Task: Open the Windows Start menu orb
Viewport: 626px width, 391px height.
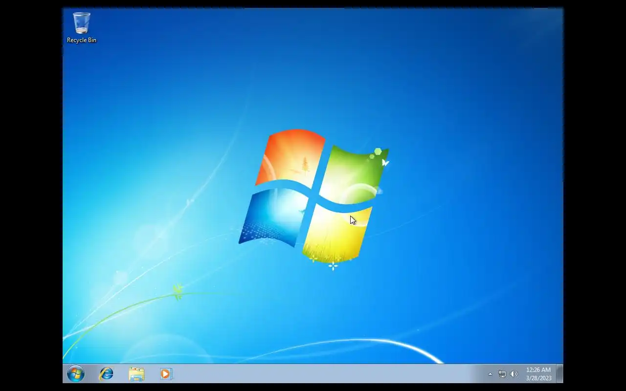Action: [x=76, y=374]
